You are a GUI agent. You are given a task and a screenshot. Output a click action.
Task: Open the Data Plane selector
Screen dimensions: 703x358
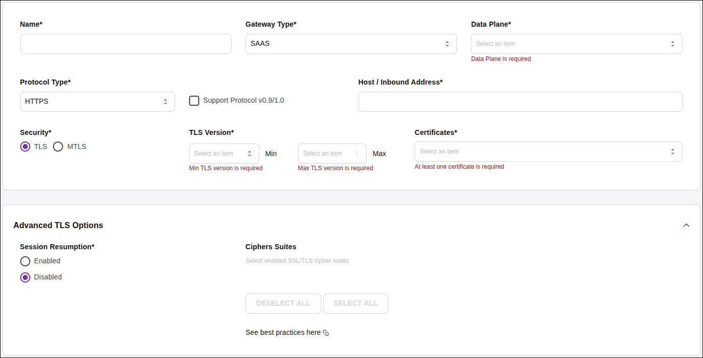[575, 44]
